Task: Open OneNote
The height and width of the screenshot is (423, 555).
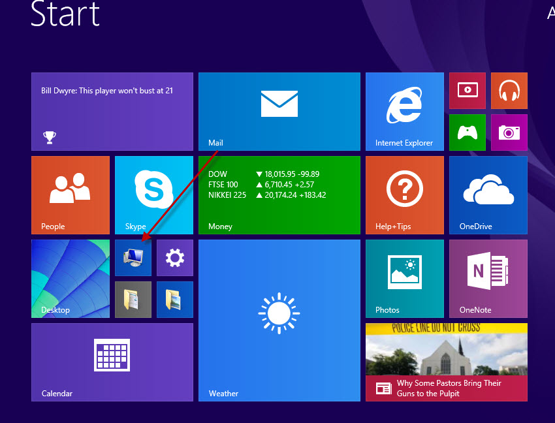Action: tap(488, 278)
